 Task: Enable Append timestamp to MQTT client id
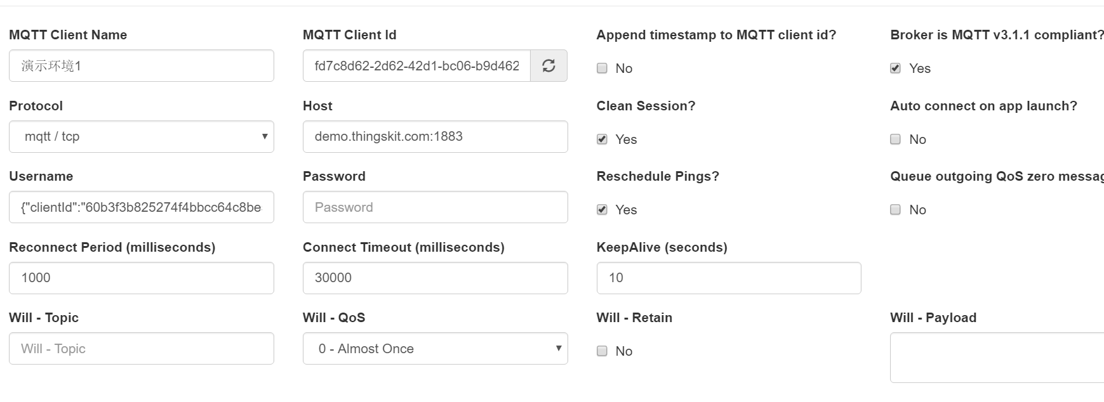tap(602, 68)
